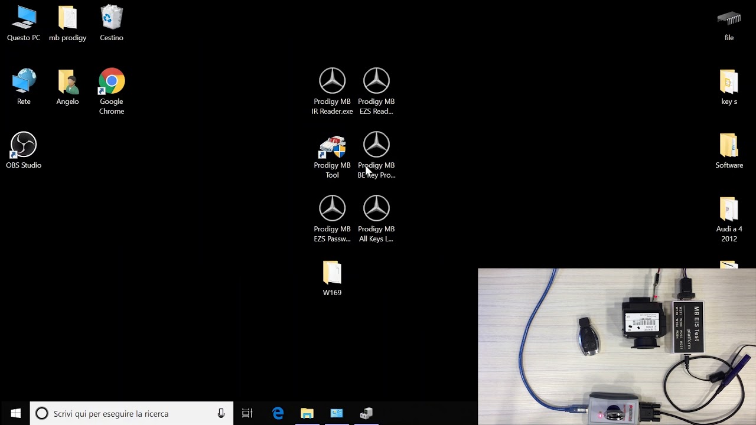Launch Microsoft Edge from taskbar

point(278,413)
